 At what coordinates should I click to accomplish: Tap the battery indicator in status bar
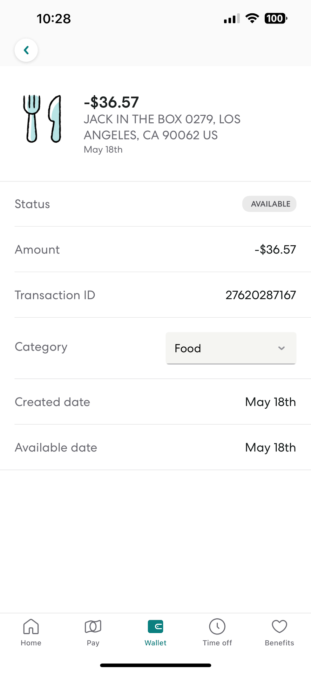tap(276, 18)
